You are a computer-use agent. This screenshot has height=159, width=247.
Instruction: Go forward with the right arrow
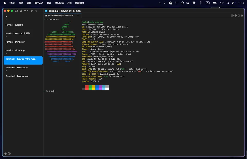[36, 11]
